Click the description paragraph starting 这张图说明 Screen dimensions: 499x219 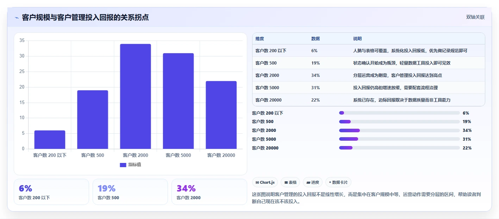[x=368, y=198]
